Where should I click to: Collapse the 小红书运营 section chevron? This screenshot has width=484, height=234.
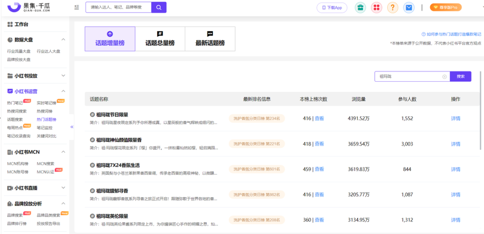click(63, 91)
